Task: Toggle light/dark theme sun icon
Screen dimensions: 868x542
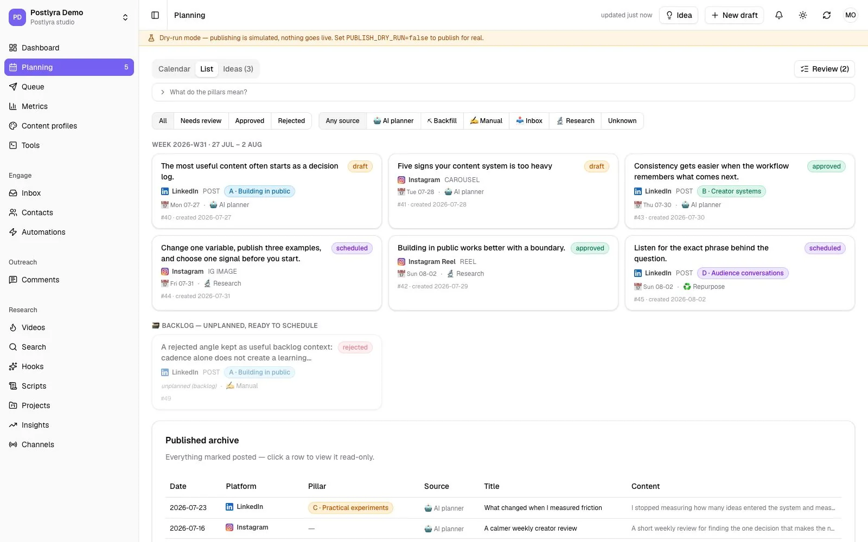Action: coord(803,15)
